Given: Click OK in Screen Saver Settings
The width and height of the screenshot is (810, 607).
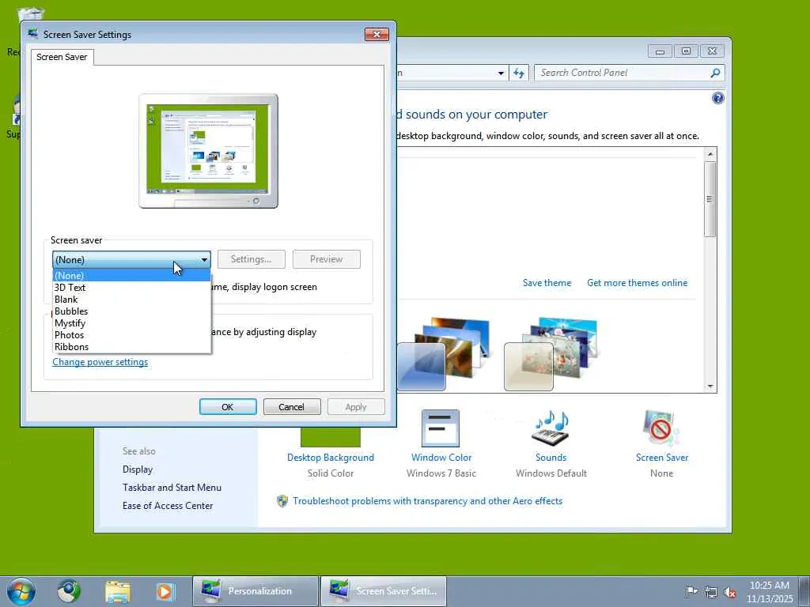Looking at the screenshot, I should (228, 407).
